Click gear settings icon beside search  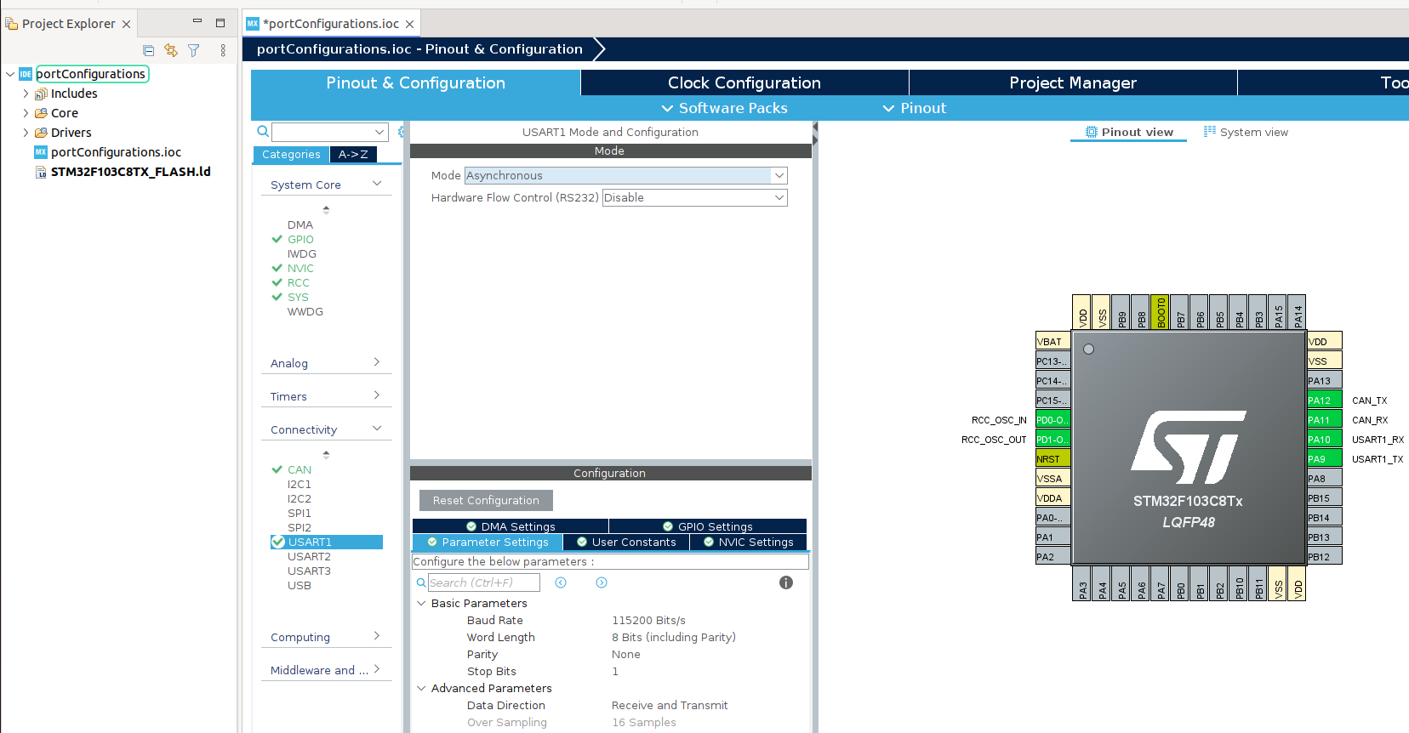pos(401,132)
